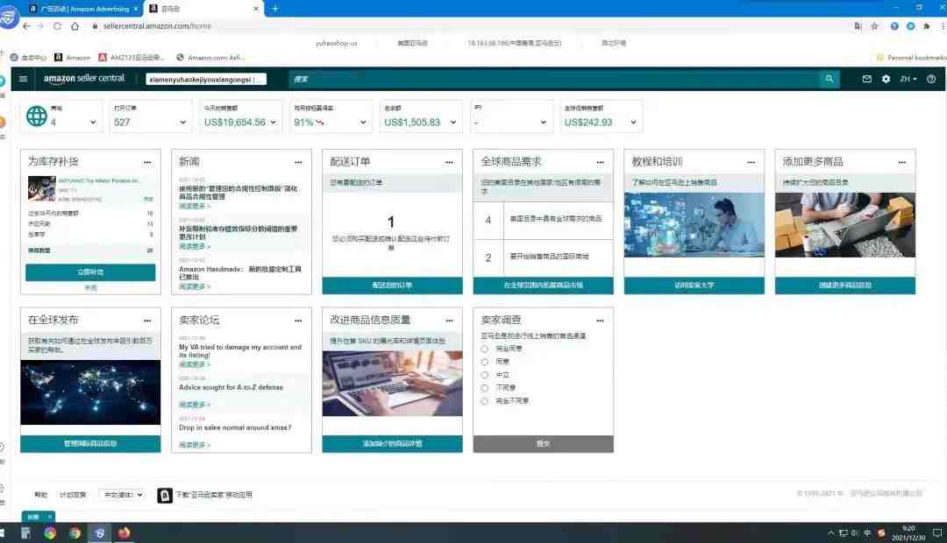Open the AMZ123 bookmark in bookmarks bar
The image size is (947, 543).
[132, 57]
